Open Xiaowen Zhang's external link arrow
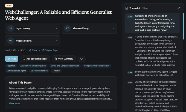The image size is (186, 112). pos(113,28)
